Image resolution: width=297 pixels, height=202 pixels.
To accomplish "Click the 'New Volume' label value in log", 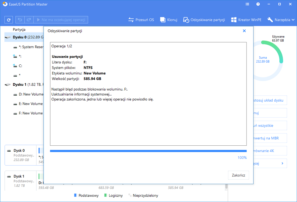I will coord(95,73).
